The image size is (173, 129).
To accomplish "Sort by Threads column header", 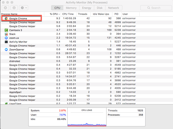I will tap(84, 14).
